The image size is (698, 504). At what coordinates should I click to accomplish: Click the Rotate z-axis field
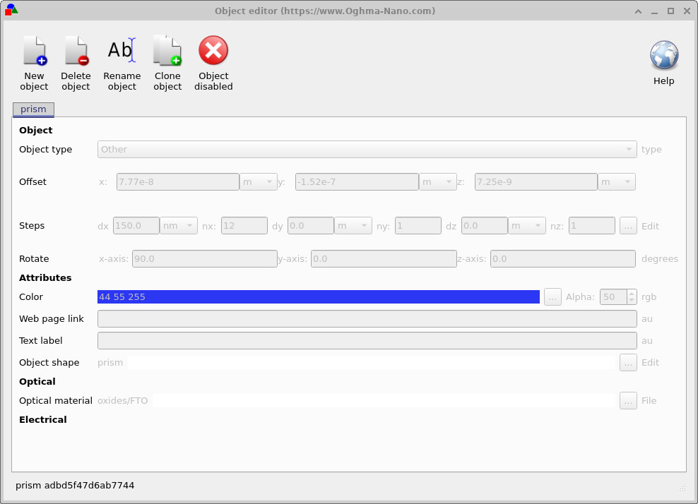click(562, 259)
